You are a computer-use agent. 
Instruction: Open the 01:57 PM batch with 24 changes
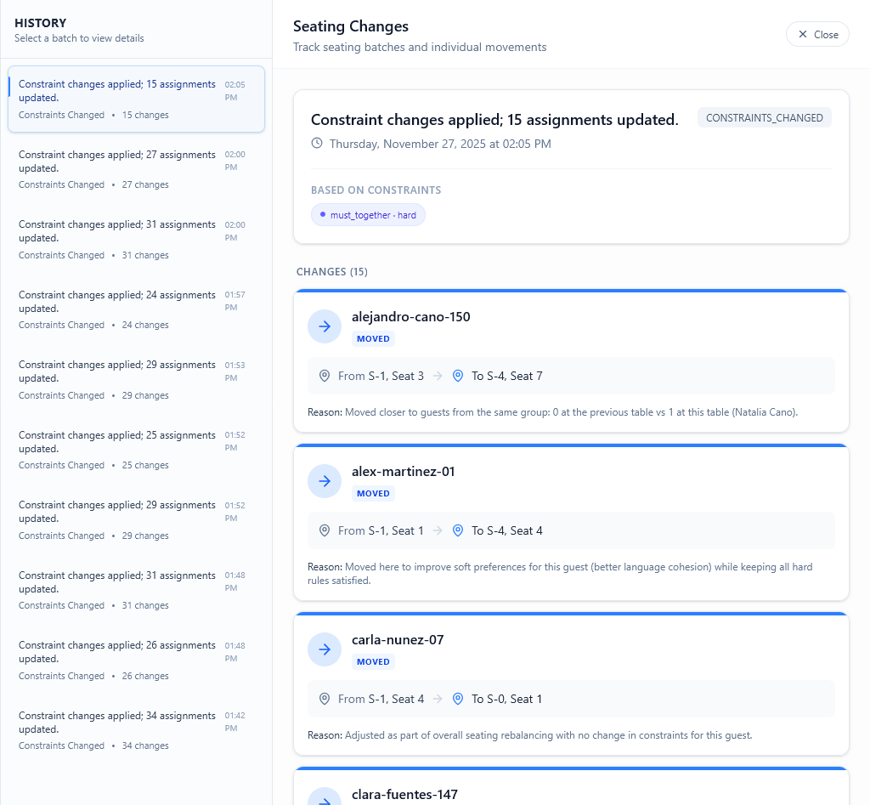(x=136, y=309)
